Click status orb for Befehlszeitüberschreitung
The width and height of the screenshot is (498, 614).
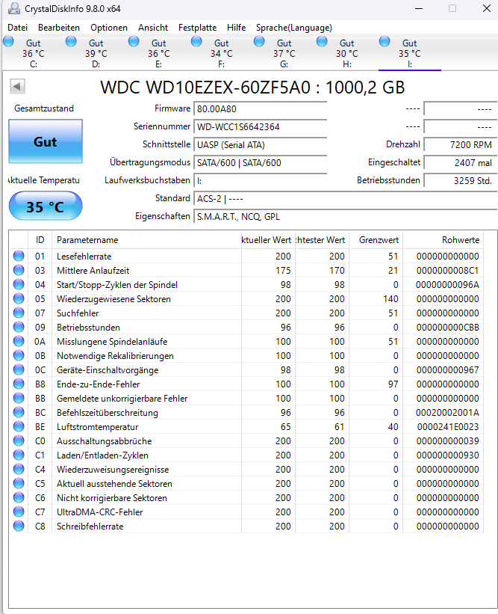(19, 412)
